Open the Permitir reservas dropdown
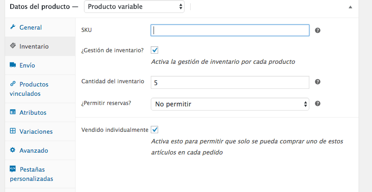This screenshot has width=372, height=192. pos(230,104)
